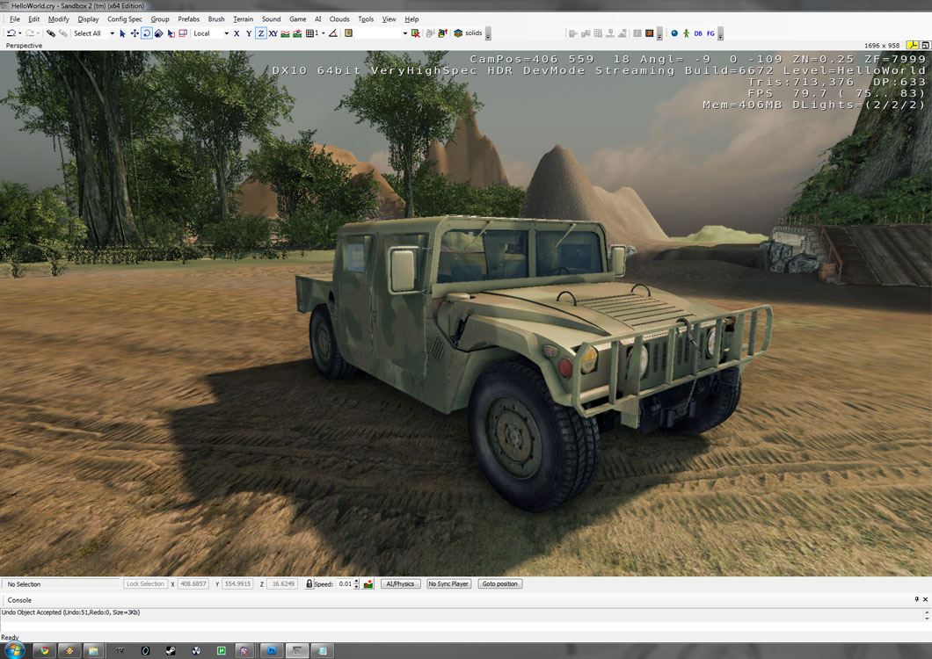
Task: Increase Speed with the spinner arrows
Action: (357, 581)
